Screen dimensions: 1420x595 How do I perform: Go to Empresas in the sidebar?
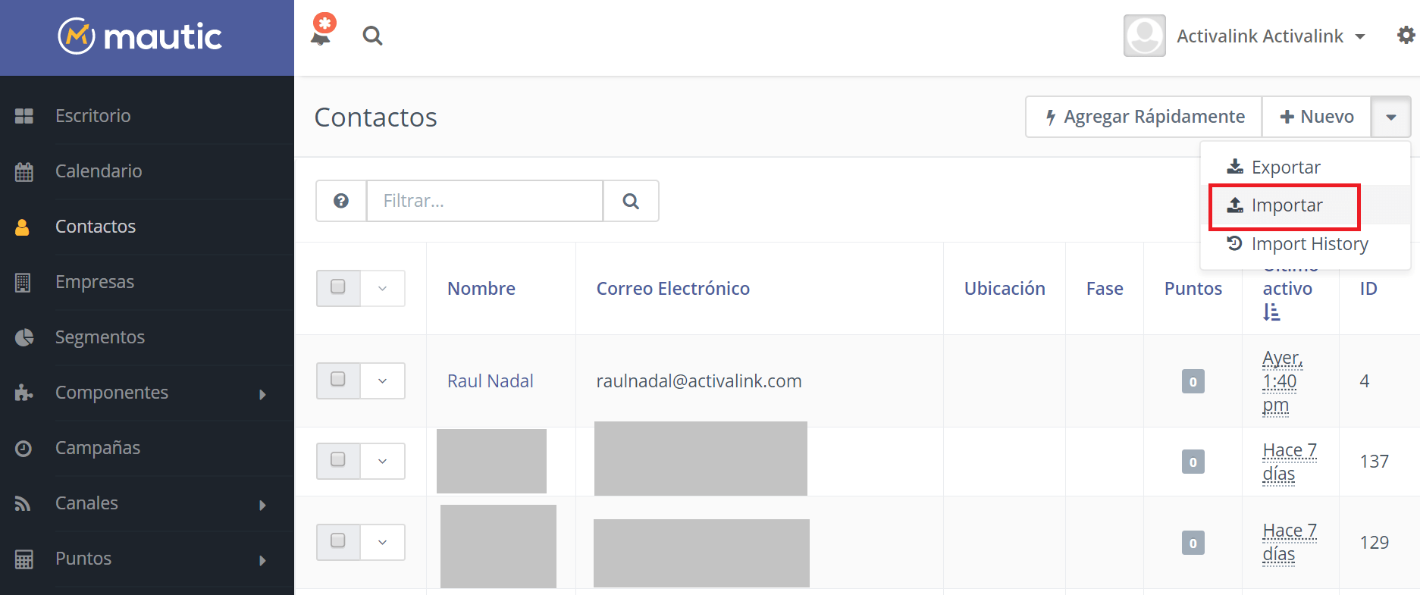click(95, 282)
